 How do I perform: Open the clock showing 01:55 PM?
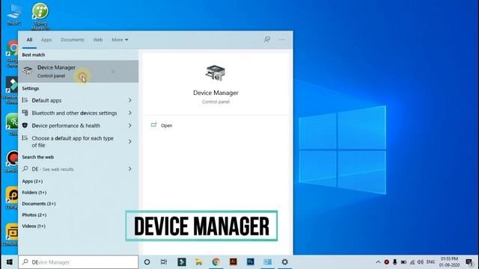coord(449,262)
